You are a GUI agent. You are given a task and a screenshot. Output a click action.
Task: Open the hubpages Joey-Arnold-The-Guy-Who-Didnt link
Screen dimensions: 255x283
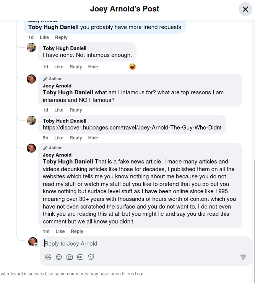(x=132, y=128)
